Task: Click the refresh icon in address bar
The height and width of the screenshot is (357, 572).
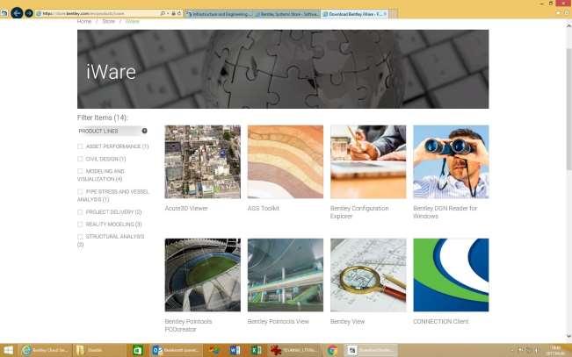Action: [179, 13]
